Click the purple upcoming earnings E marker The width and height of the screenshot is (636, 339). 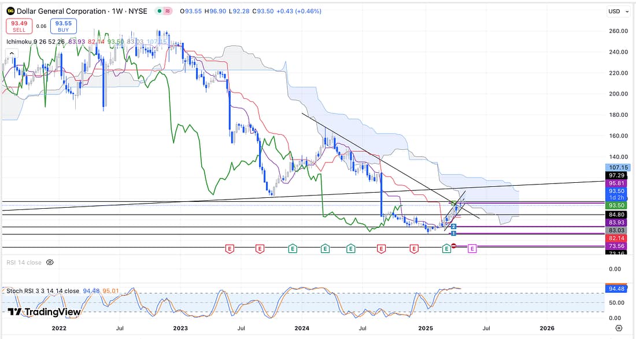click(472, 248)
